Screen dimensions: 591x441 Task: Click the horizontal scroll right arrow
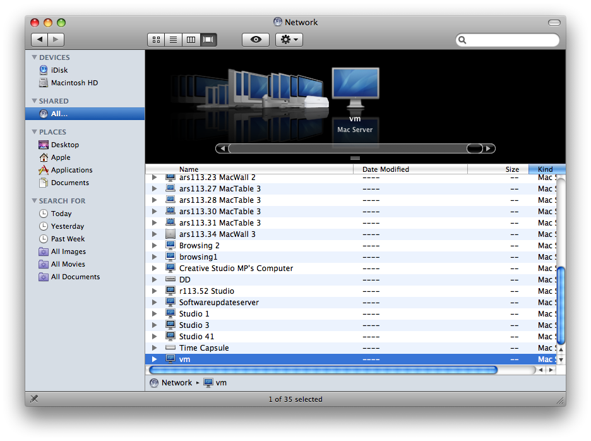(x=551, y=370)
